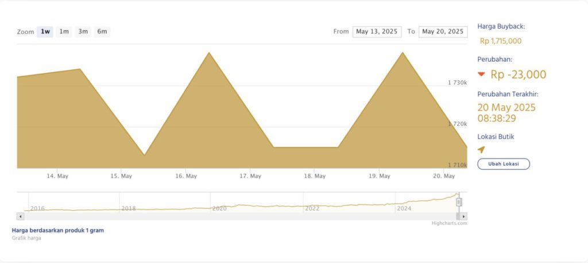Switch zoom to 1m range
This screenshot has height=263, width=588.
[64, 32]
